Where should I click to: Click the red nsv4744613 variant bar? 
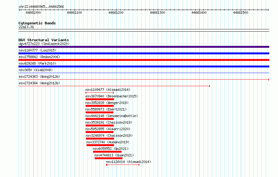[108, 158]
